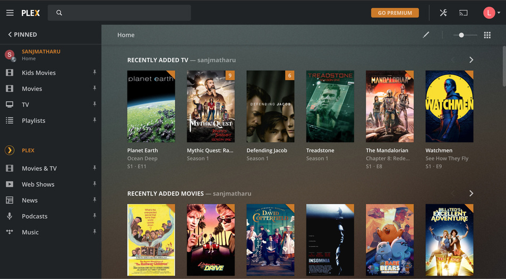Image resolution: width=506 pixels, height=279 pixels.
Task: Click the Movies & TV film icon
Action: 10,168
